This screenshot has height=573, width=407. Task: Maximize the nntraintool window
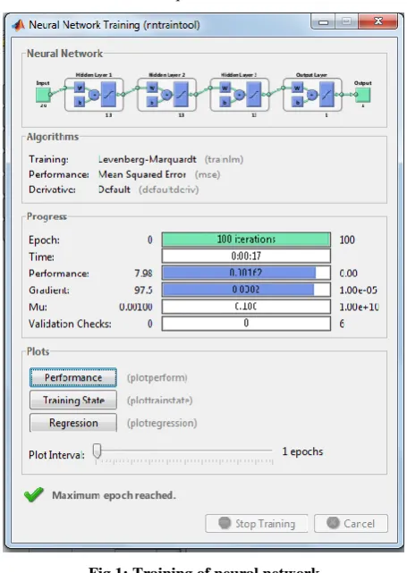[347, 21]
